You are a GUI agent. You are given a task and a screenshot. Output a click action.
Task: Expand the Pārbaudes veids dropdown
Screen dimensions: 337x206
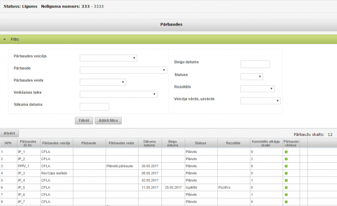pos(103,82)
